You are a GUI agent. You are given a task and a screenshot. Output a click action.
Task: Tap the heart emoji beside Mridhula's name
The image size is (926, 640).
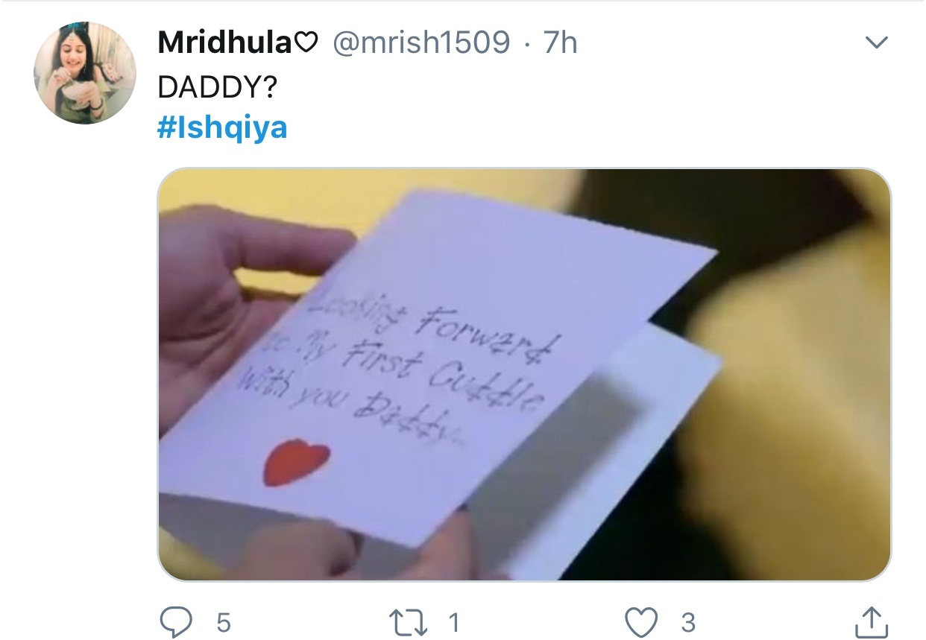(x=306, y=44)
